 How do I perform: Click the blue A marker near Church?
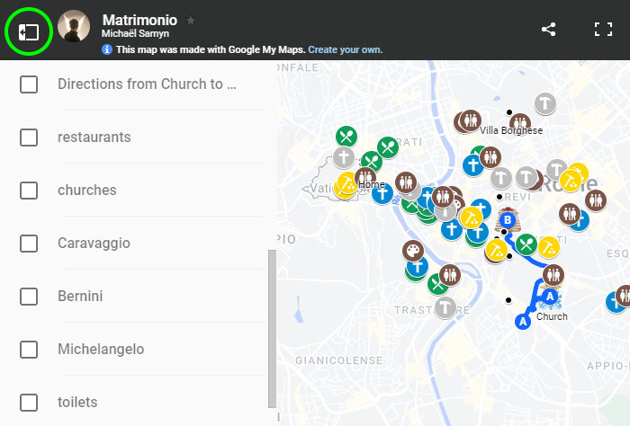pyautogui.click(x=550, y=296)
